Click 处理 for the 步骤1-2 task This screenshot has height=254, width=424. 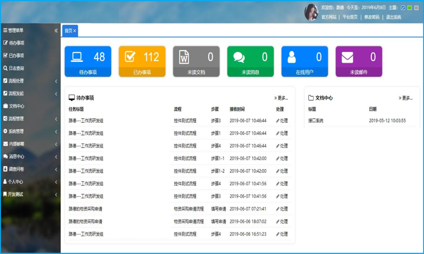tap(282, 171)
